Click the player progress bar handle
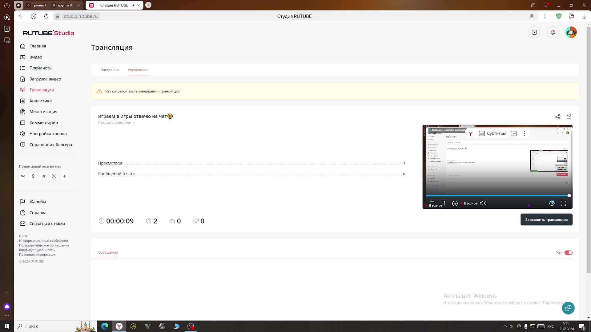This screenshot has width=591, height=332. pos(569,196)
